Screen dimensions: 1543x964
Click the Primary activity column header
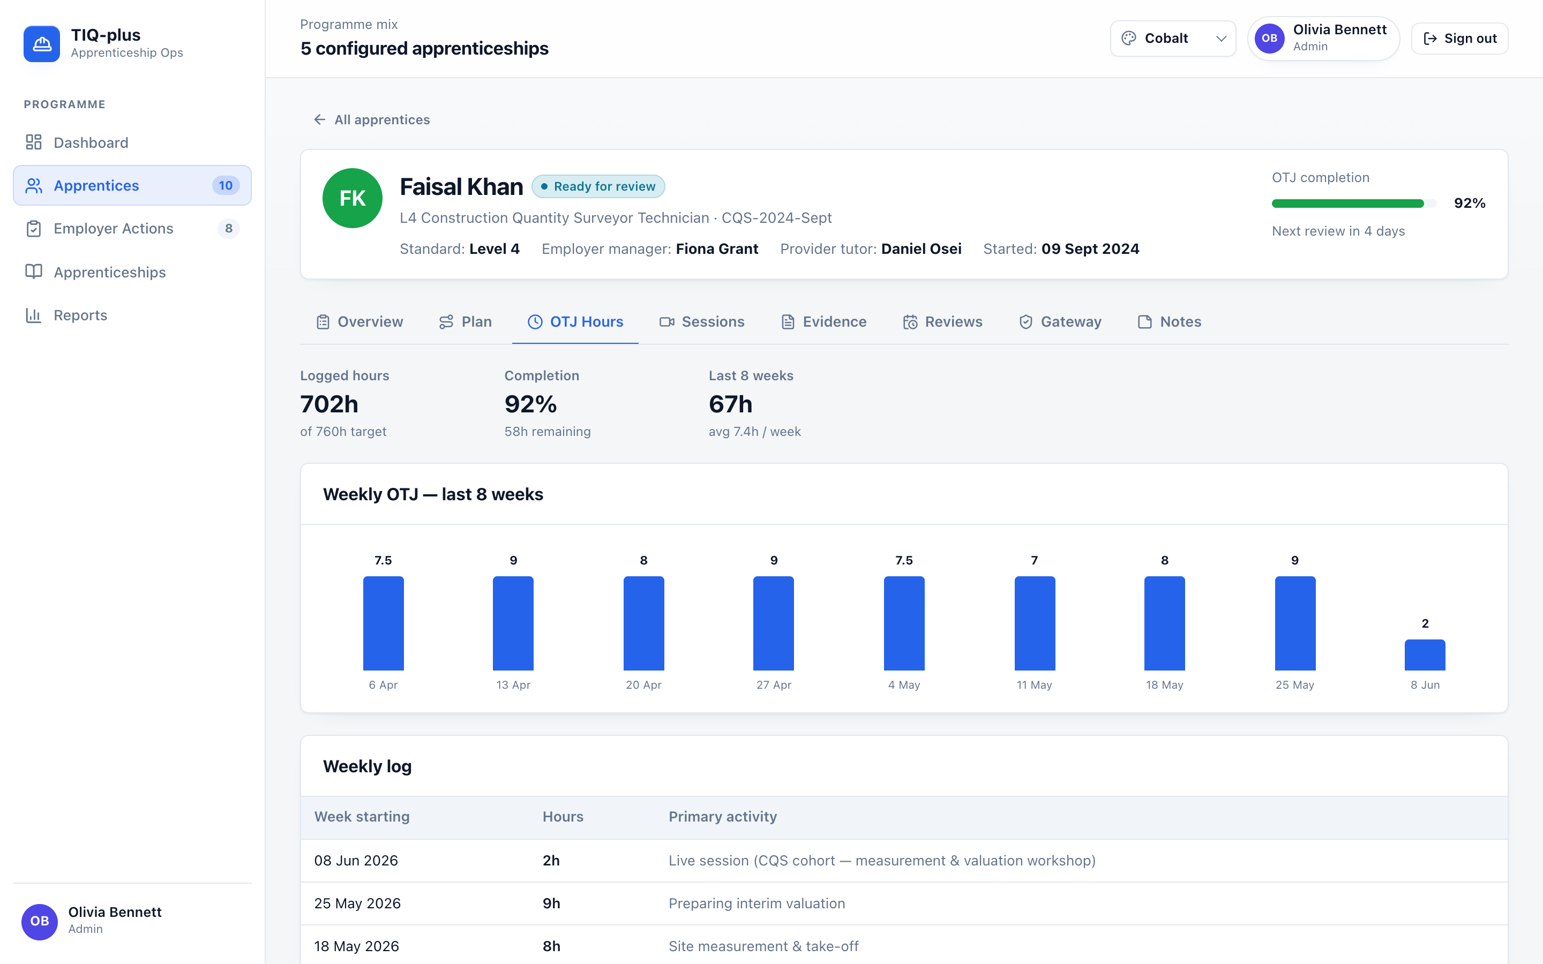(722, 817)
